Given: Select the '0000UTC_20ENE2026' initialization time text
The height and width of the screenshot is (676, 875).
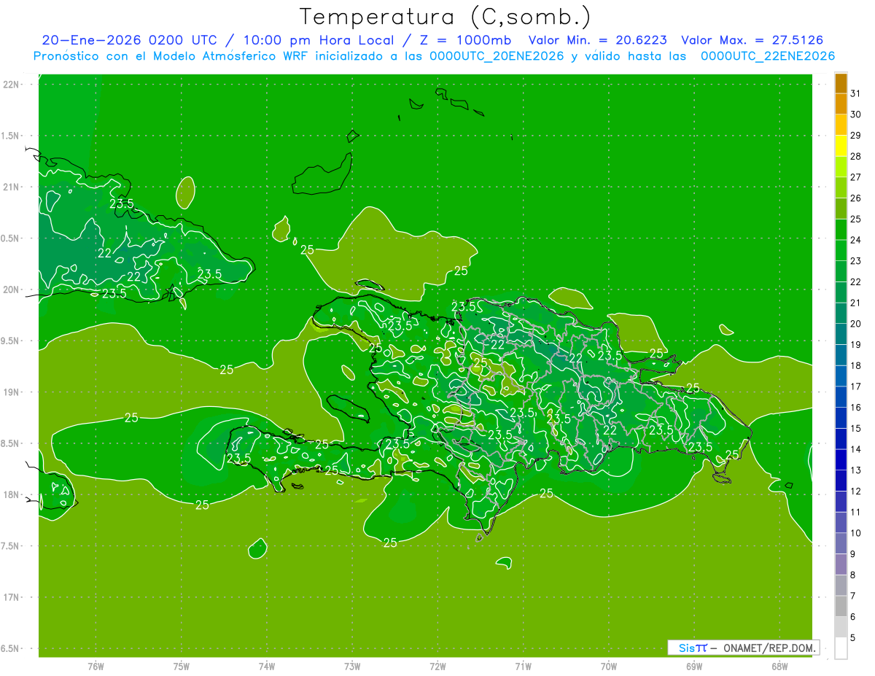Looking at the screenshot, I should pyautogui.click(x=497, y=56).
